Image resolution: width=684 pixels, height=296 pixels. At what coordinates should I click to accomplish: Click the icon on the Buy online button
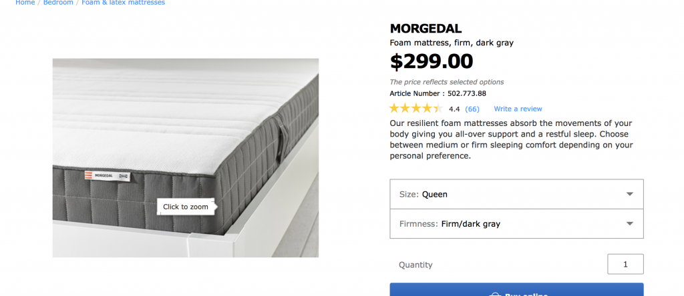click(495, 294)
